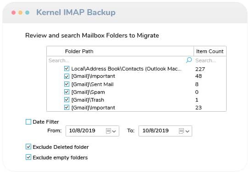
Task: Click item count value 227
Action: click(x=200, y=69)
